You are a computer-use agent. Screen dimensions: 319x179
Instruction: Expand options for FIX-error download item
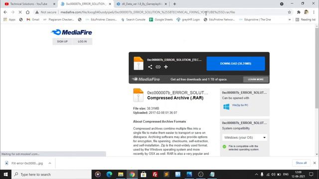50,163
